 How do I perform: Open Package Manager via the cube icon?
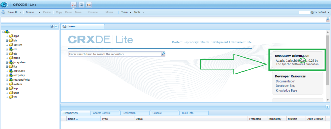pyautogui.click(x=81, y=5)
